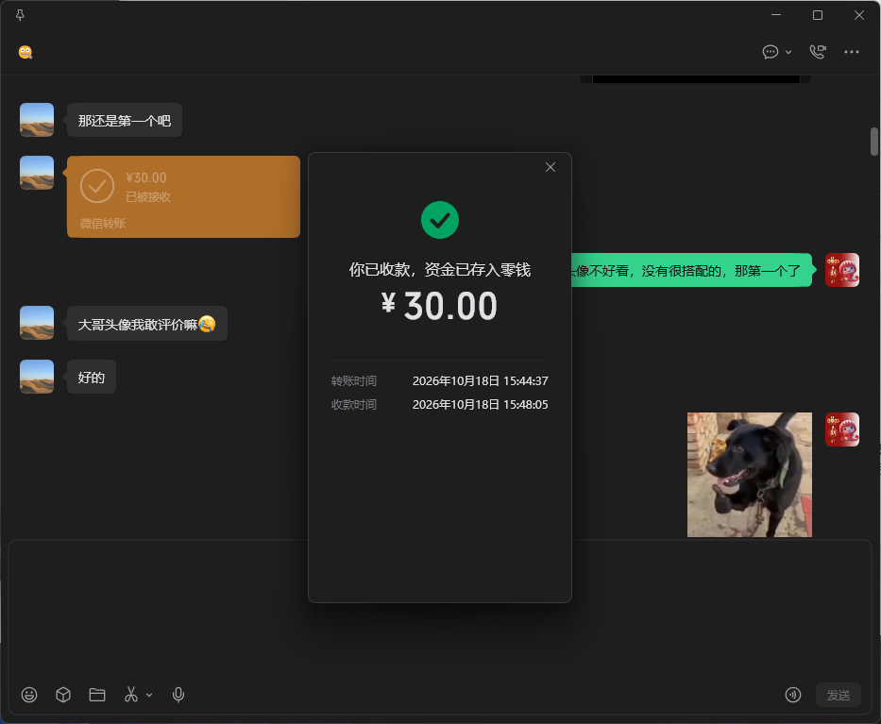Click avatar beside message 大哥头像我敢评价嘛
The image size is (881, 724).
point(37,323)
